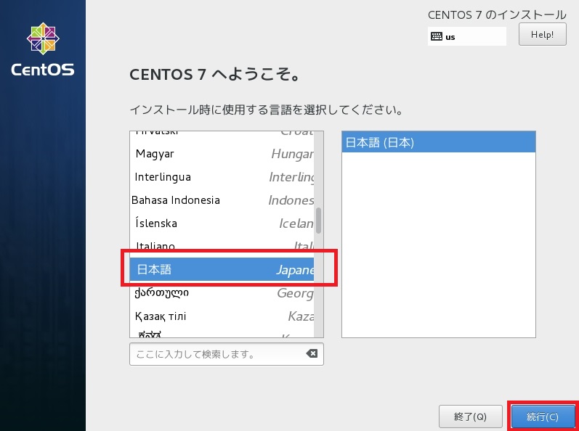The image size is (579, 431).
Task: Select the 日本語 (日本) locale entry
Action: (x=438, y=142)
